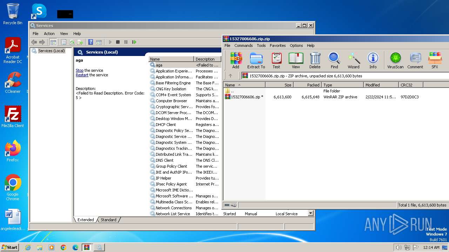Click the SFX icon in WinRAR
449x252 pixels.
coord(435,61)
